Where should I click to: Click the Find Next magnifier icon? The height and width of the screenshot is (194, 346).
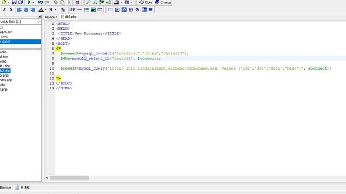pos(95,2)
